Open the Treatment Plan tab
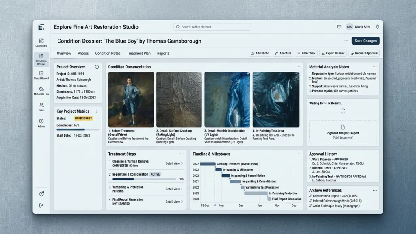416x234 pixels. click(x=139, y=53)
